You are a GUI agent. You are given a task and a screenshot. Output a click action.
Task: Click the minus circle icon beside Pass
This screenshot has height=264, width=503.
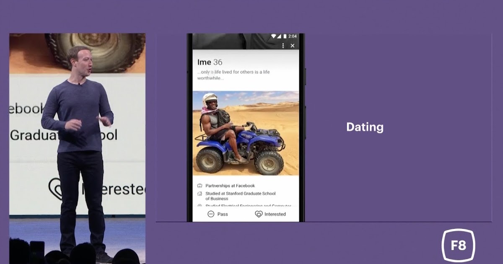click(x=211, y=214)
